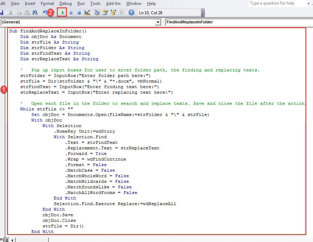313x242 pixels.
Task: Click the Reset (stop) toolbar button
Action: point(79,13)
